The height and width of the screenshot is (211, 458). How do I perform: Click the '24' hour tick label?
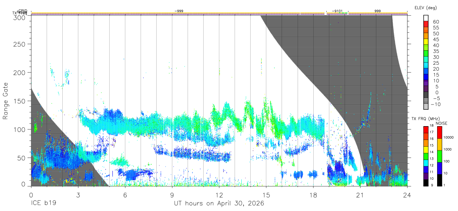[x=407, y=195]
